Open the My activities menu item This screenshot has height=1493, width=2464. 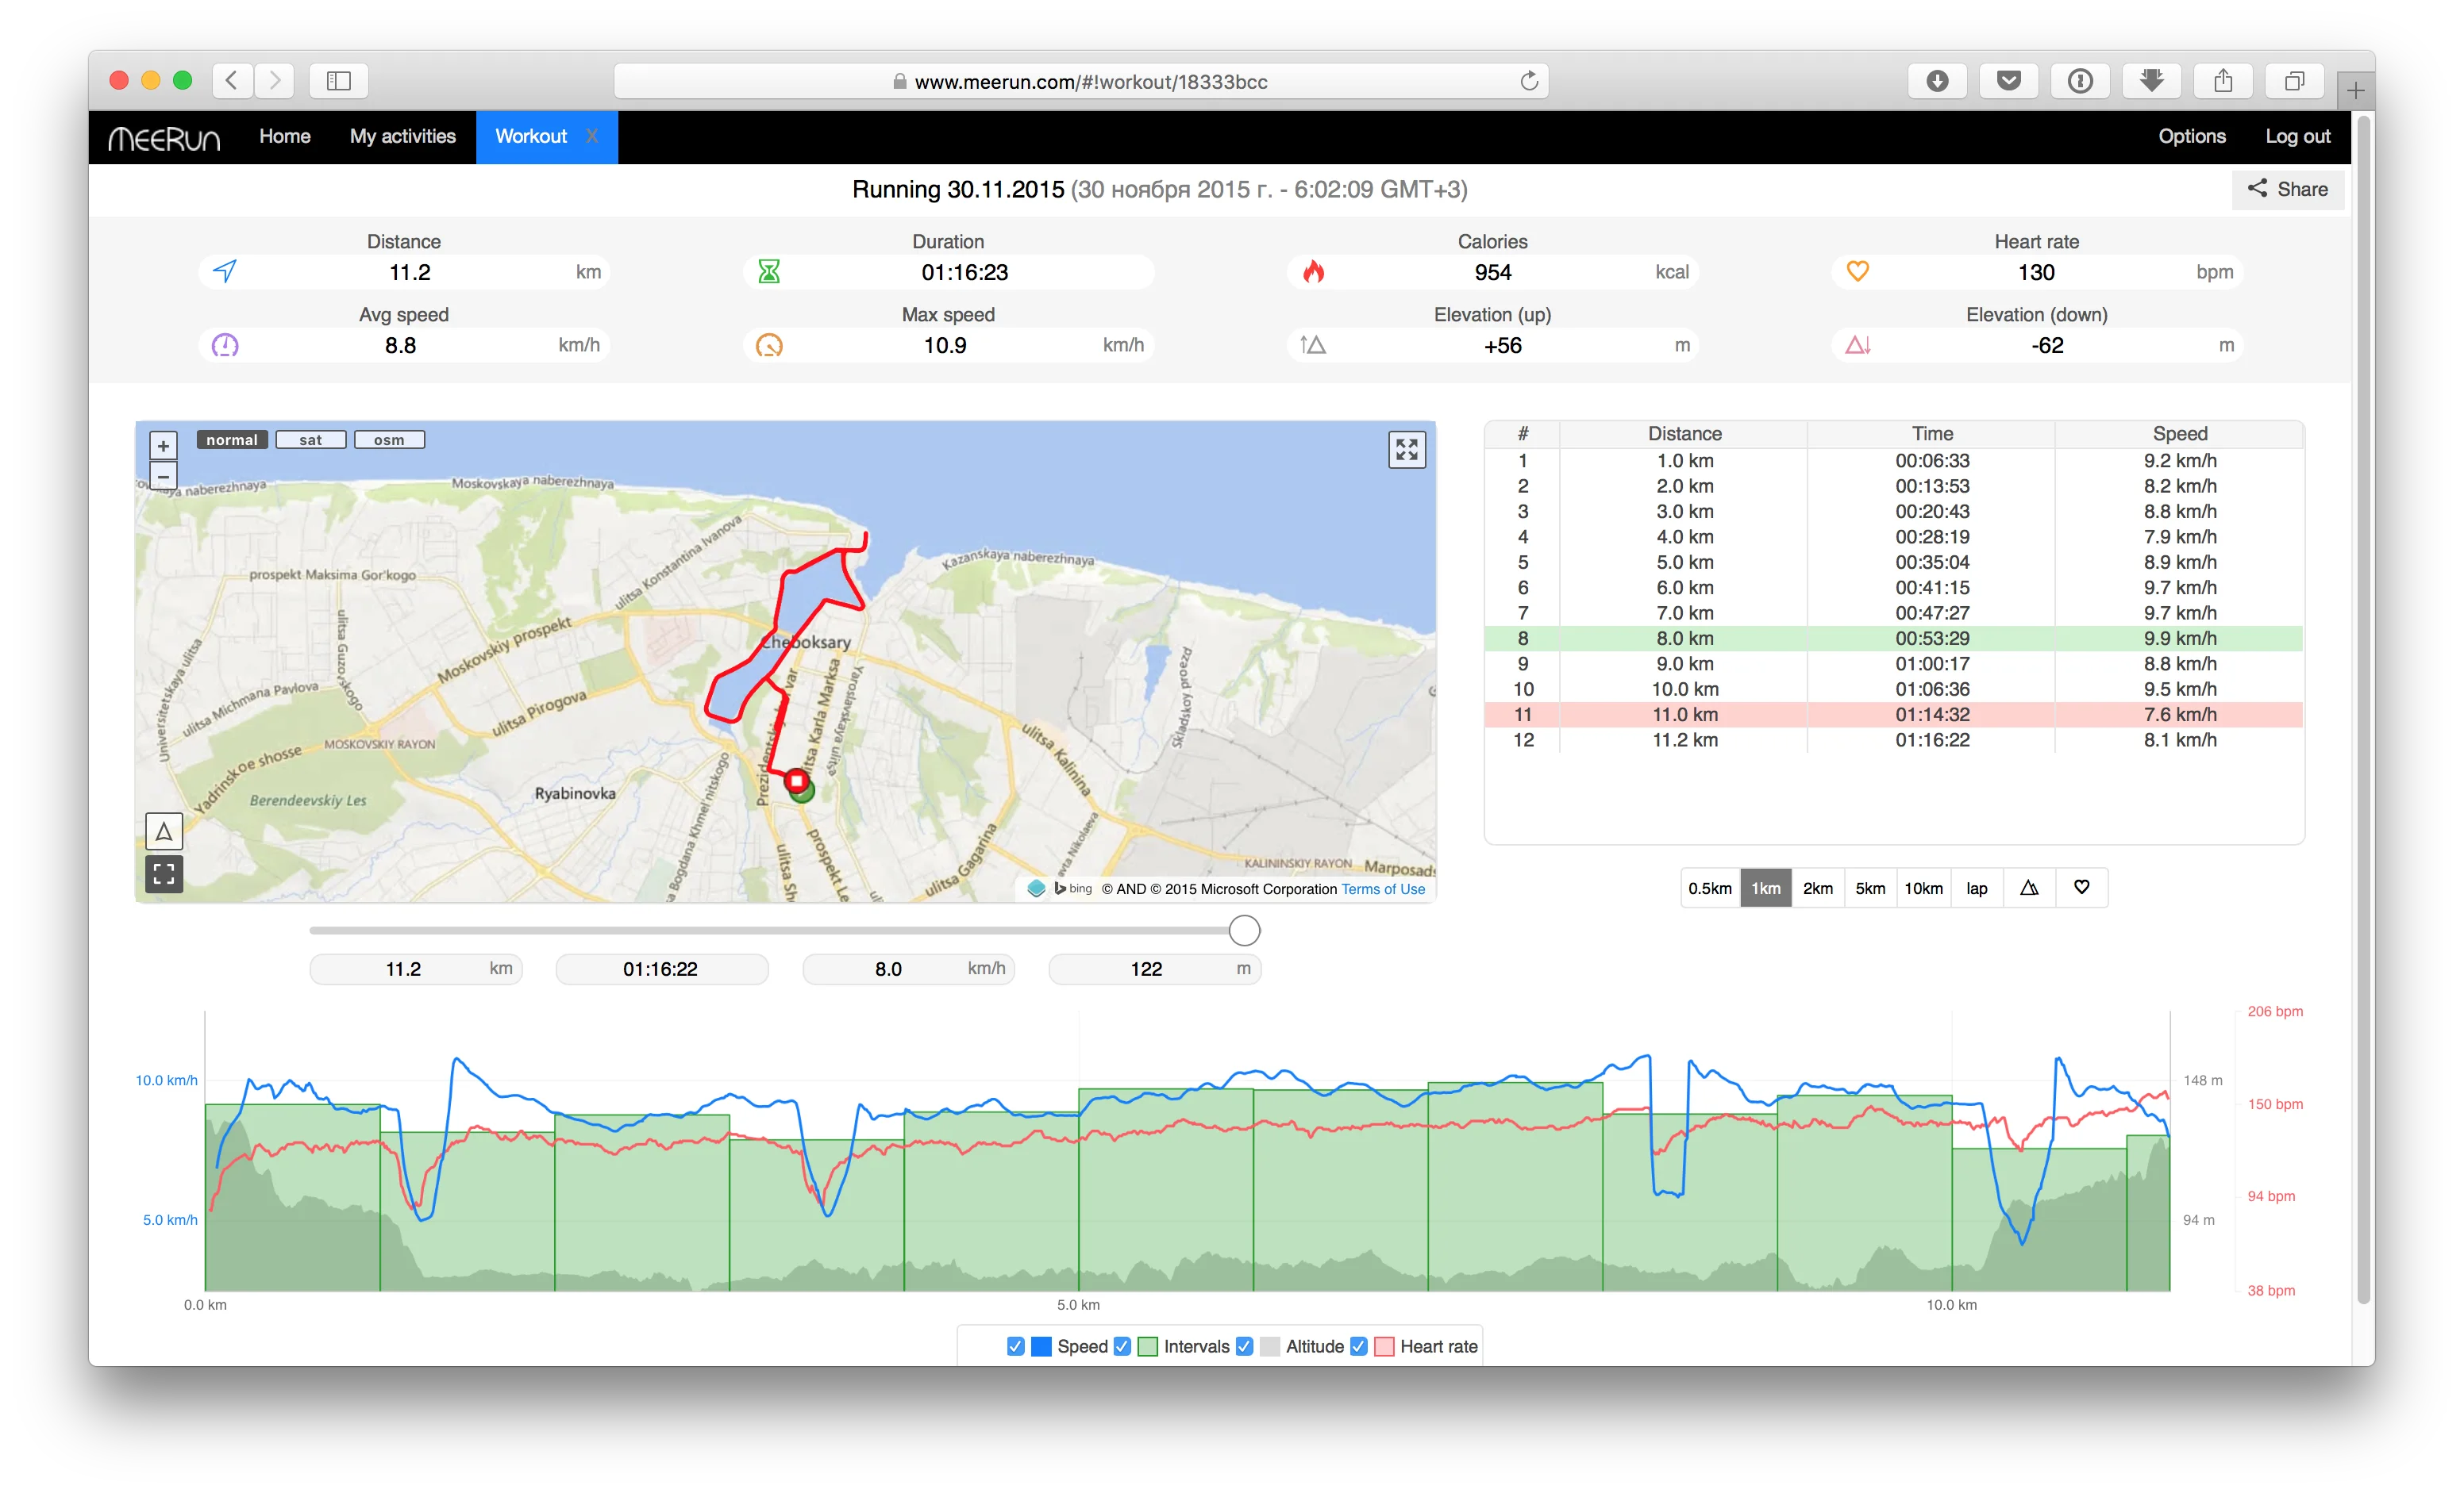[x=402, y=137]
